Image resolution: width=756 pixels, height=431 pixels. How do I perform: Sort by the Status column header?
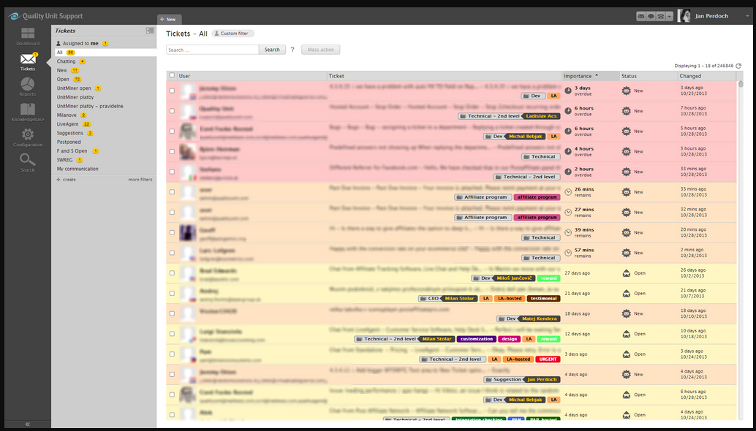coord(649,76)
